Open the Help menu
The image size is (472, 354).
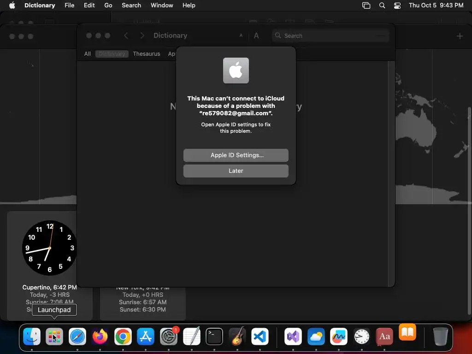[189, 5]
